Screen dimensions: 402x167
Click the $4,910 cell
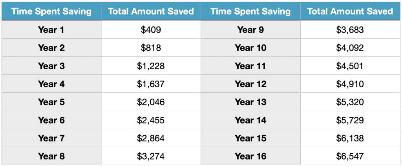click(350, 84)
